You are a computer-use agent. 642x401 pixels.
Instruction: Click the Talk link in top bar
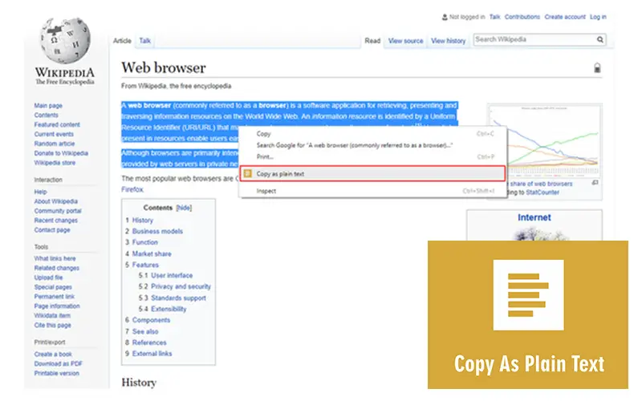(x=495, y=17)
